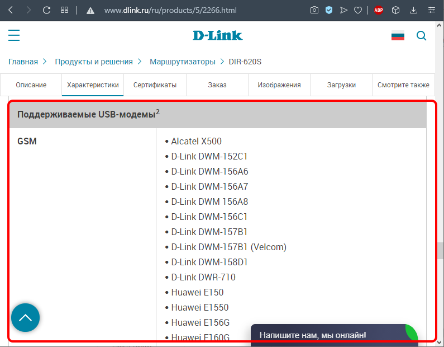
Task: Click the GSM row label
Action: pos(27,141)
